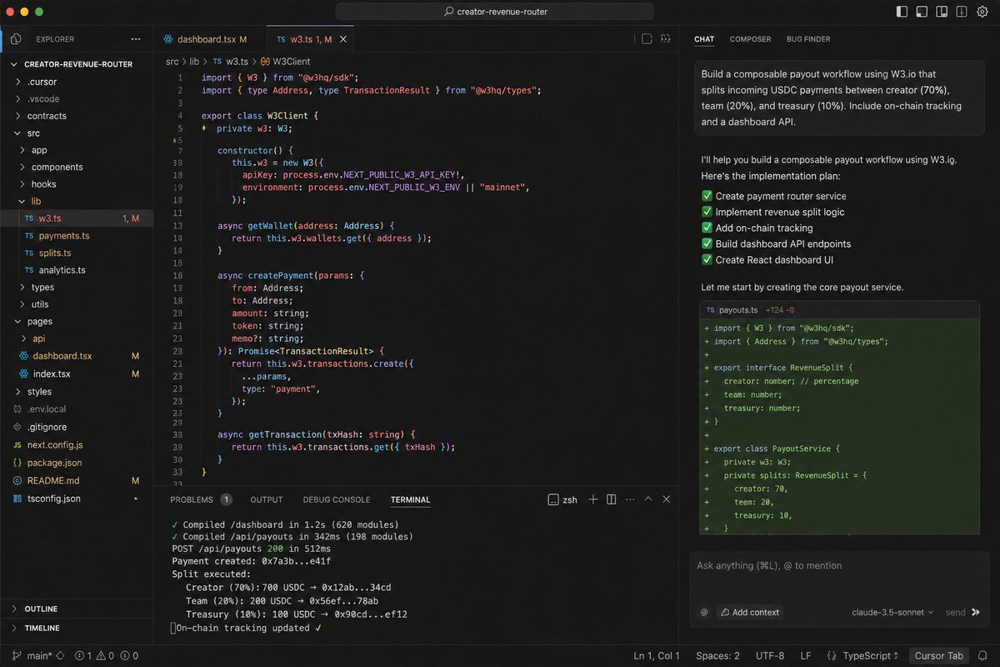Toggle the secondary sidebar layout icon
Viewport: 1000px width, 667px height.
[942, 12]
